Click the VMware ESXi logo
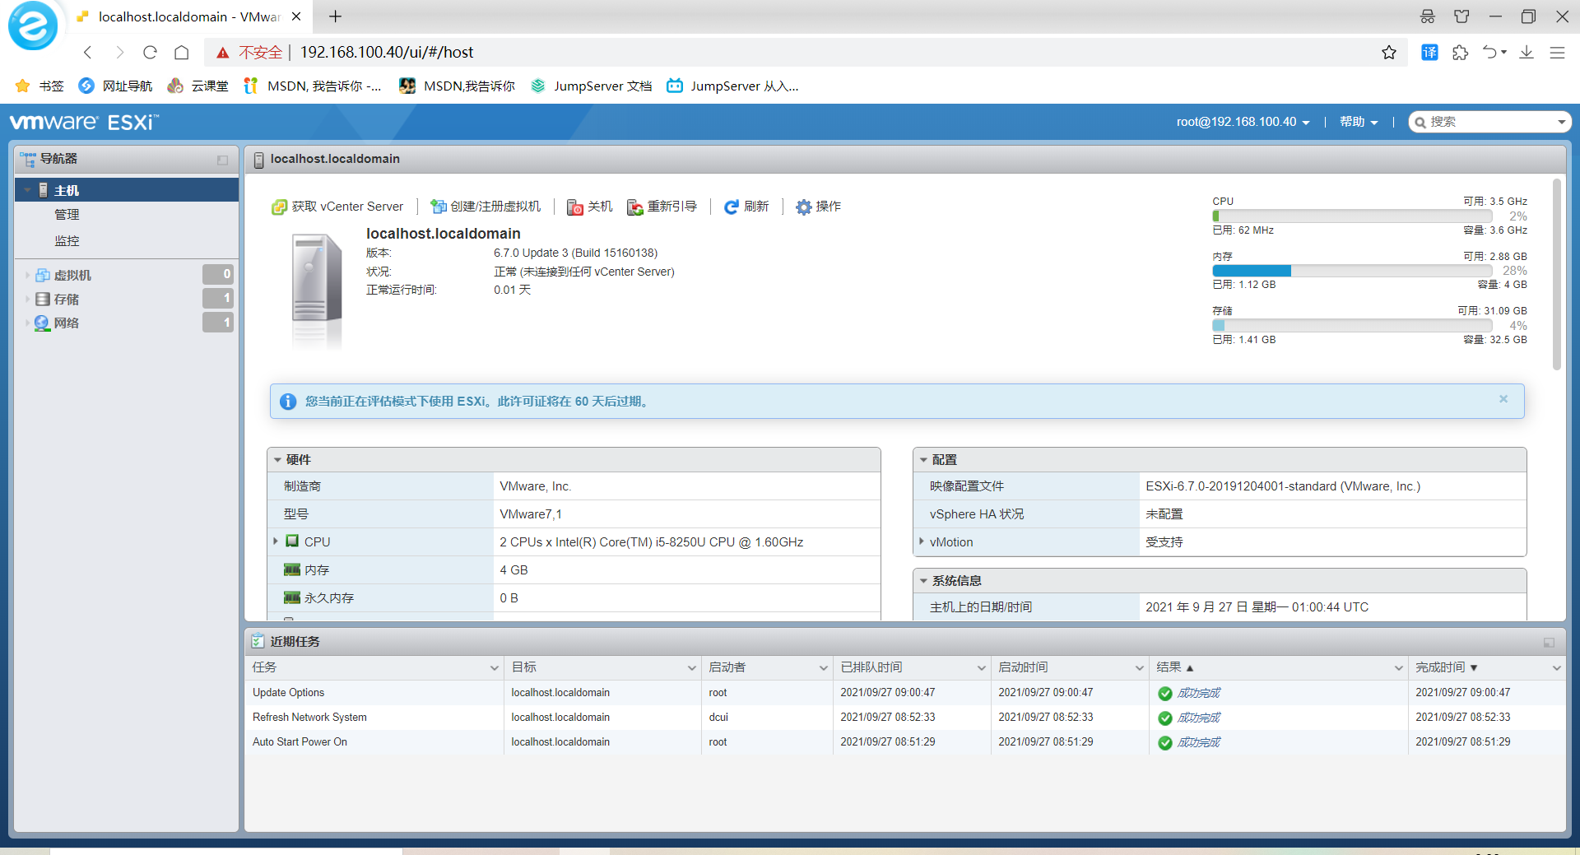Image resolution: width=1580 pixels, height=855 pixels. point(84,123)
